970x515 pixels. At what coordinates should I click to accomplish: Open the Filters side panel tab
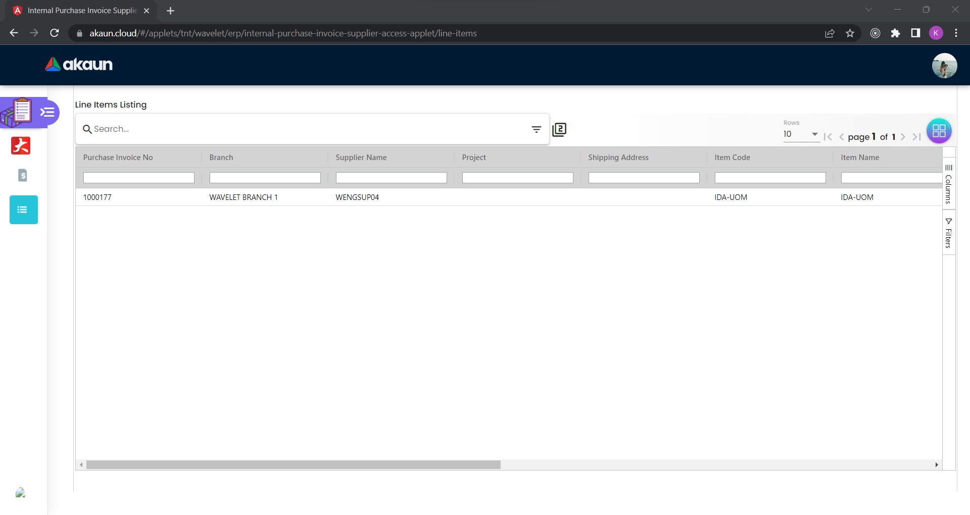click(949, 233)
